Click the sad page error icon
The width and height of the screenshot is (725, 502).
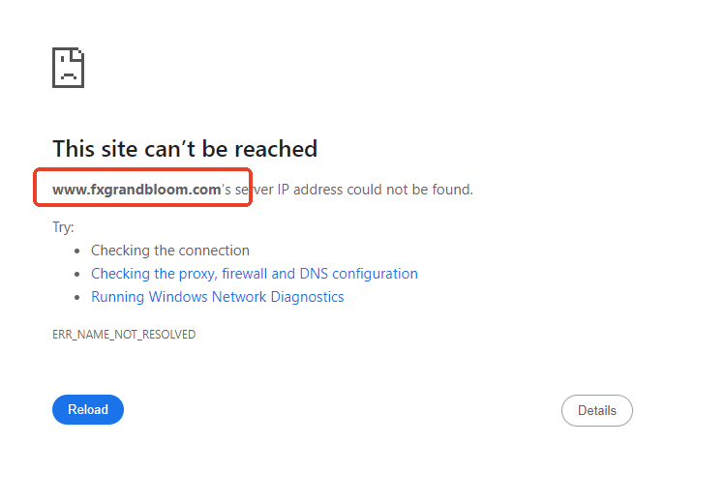69,68
